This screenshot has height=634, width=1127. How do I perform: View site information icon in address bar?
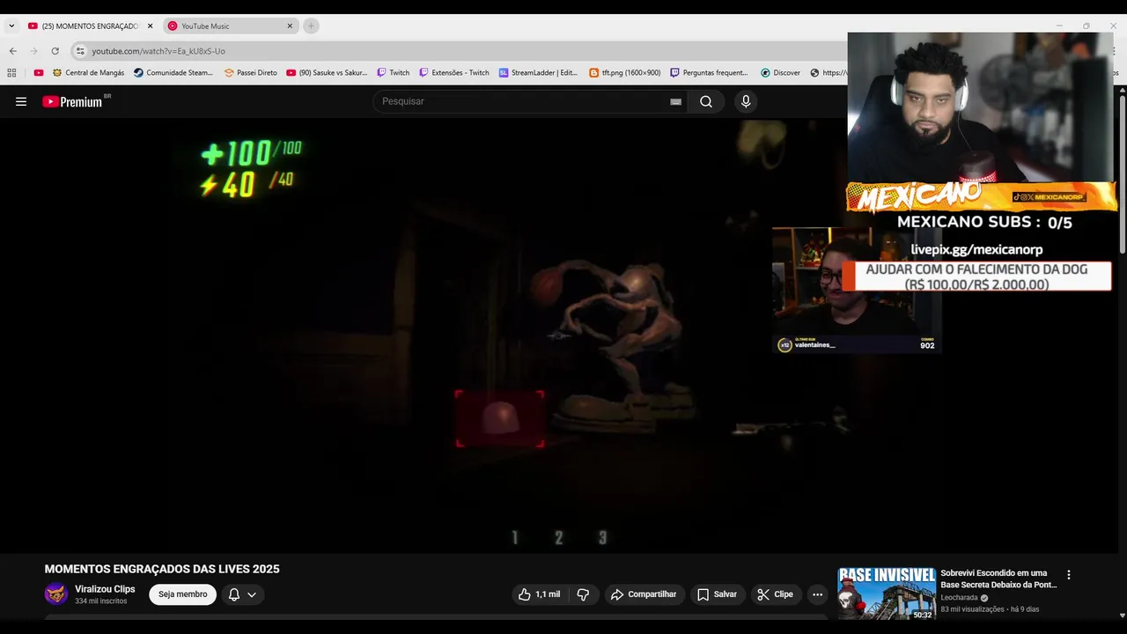[x=80, y=51]
